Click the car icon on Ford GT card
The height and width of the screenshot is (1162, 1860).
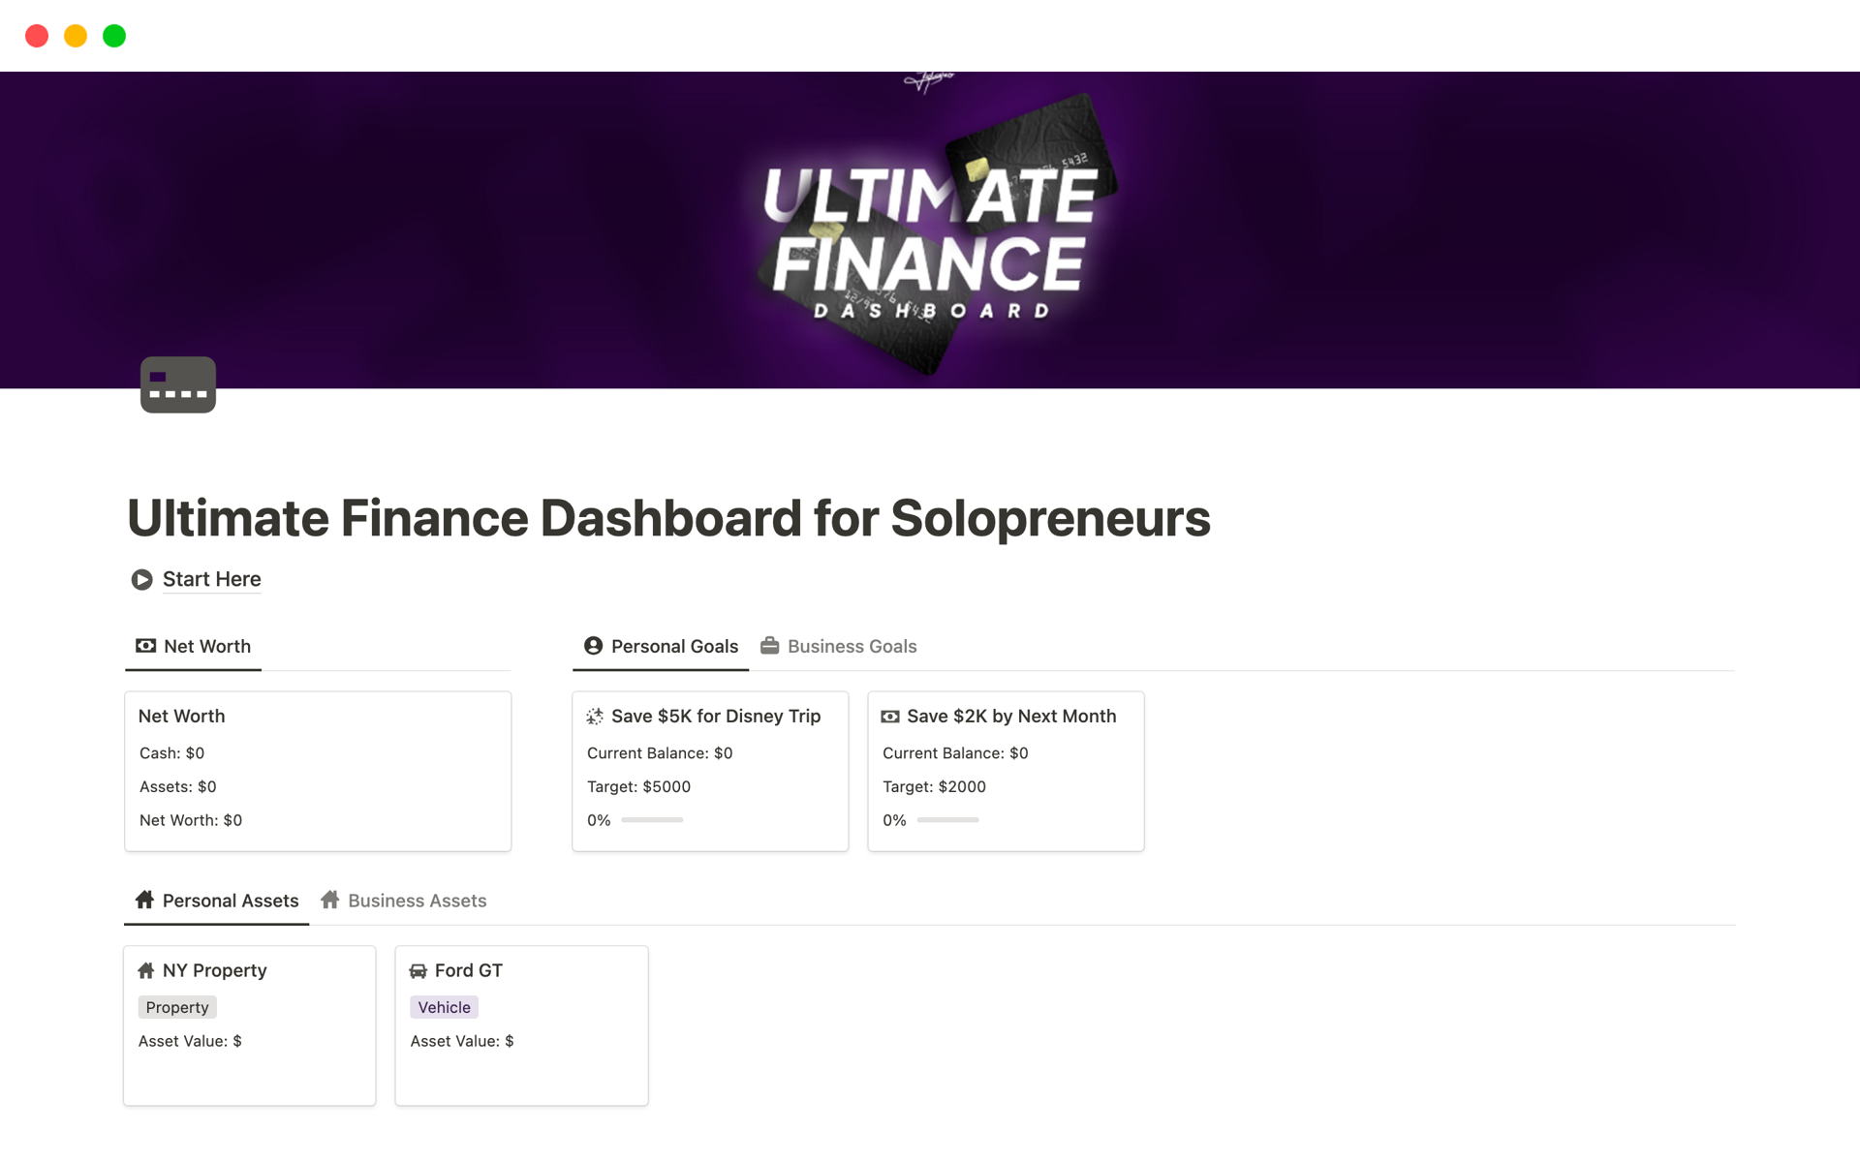[418, 971]
